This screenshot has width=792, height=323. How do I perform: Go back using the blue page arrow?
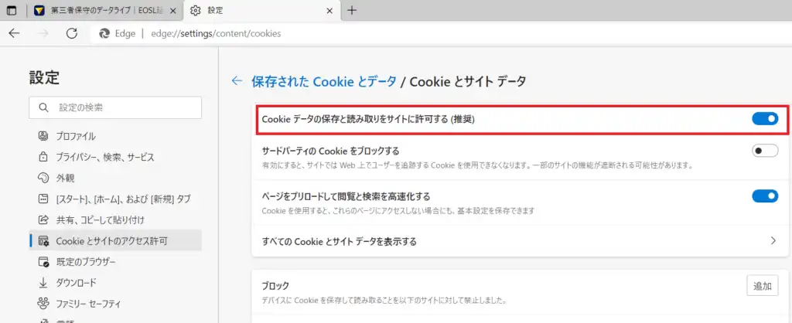(x=237, y=81)
